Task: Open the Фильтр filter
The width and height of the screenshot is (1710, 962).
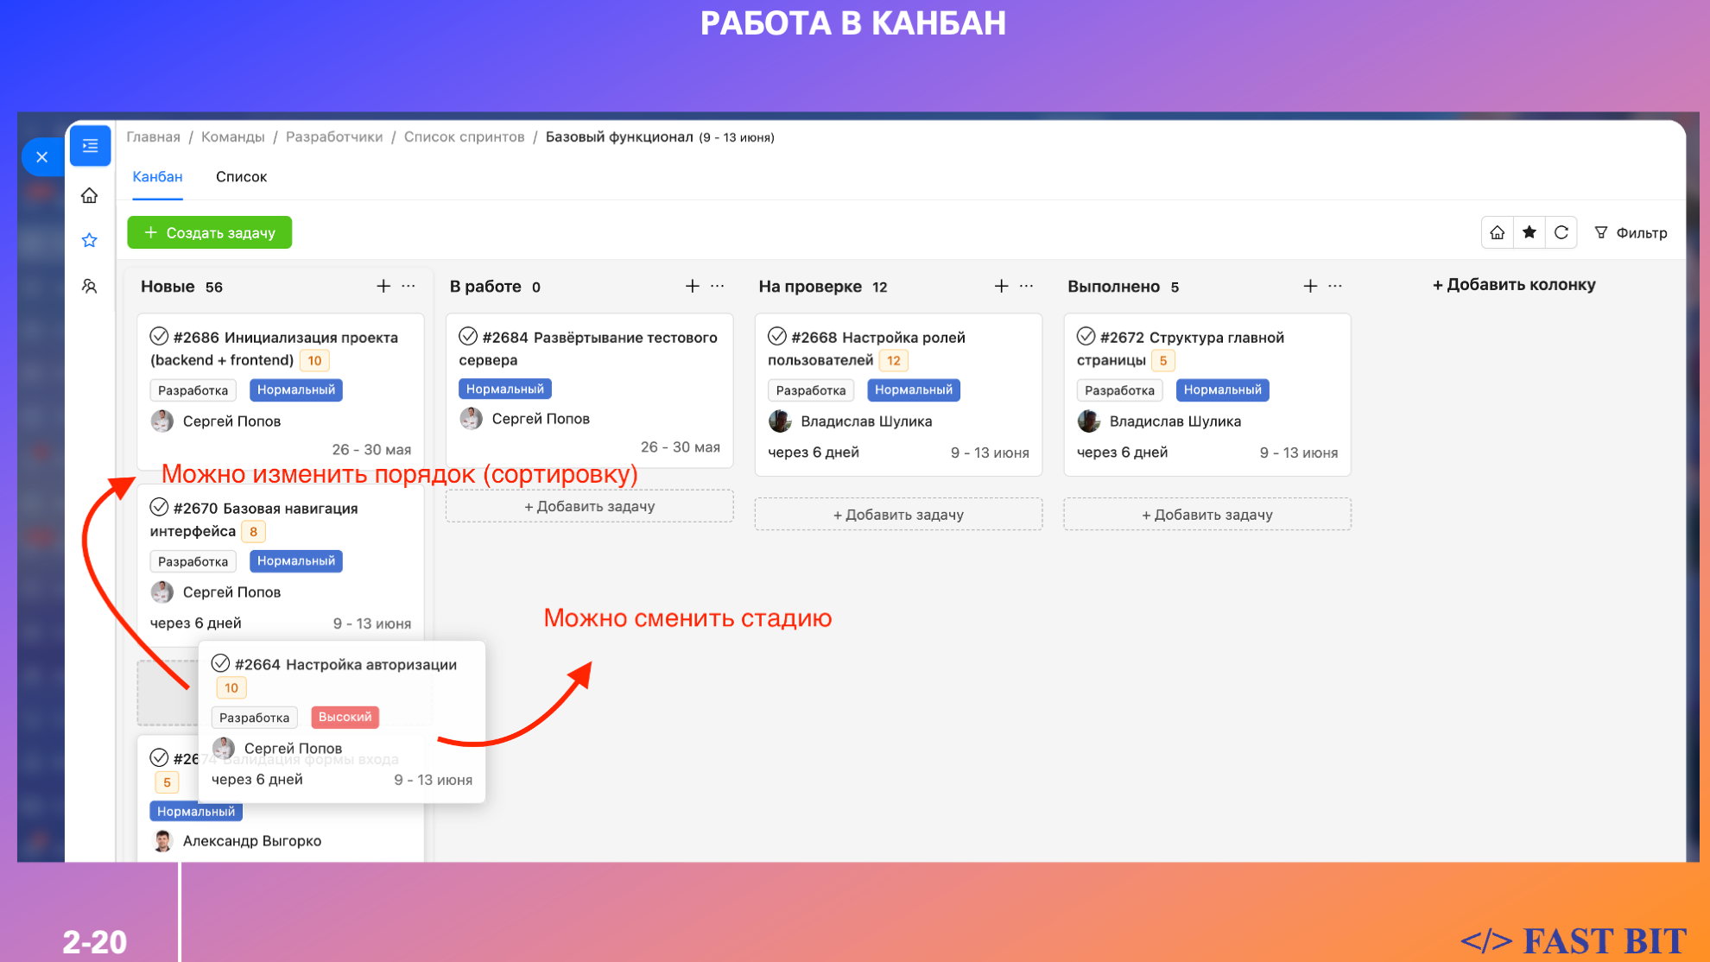Action: point(1631,232)
